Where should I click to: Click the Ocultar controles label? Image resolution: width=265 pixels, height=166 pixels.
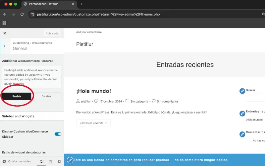click(x=20, y=161)
